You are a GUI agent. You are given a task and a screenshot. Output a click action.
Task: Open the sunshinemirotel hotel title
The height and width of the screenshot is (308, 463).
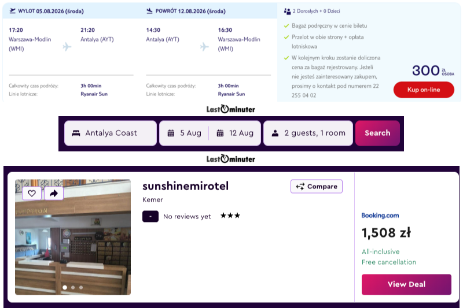[x=185, y=186]
